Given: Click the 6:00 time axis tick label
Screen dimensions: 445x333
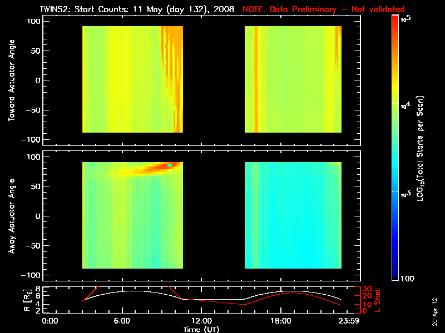Looking at the screenshot, I should (122, 321).
